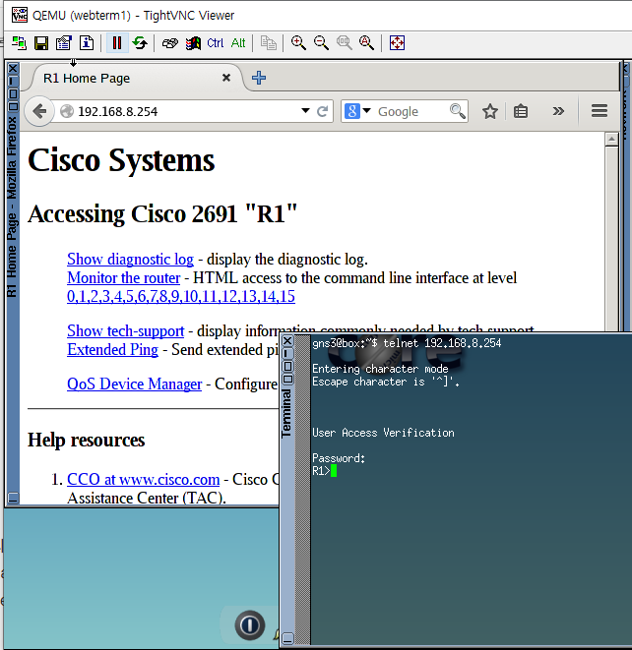Click the Auto zoom magnifier icon
632x650 pixels.
click(366, 42)
